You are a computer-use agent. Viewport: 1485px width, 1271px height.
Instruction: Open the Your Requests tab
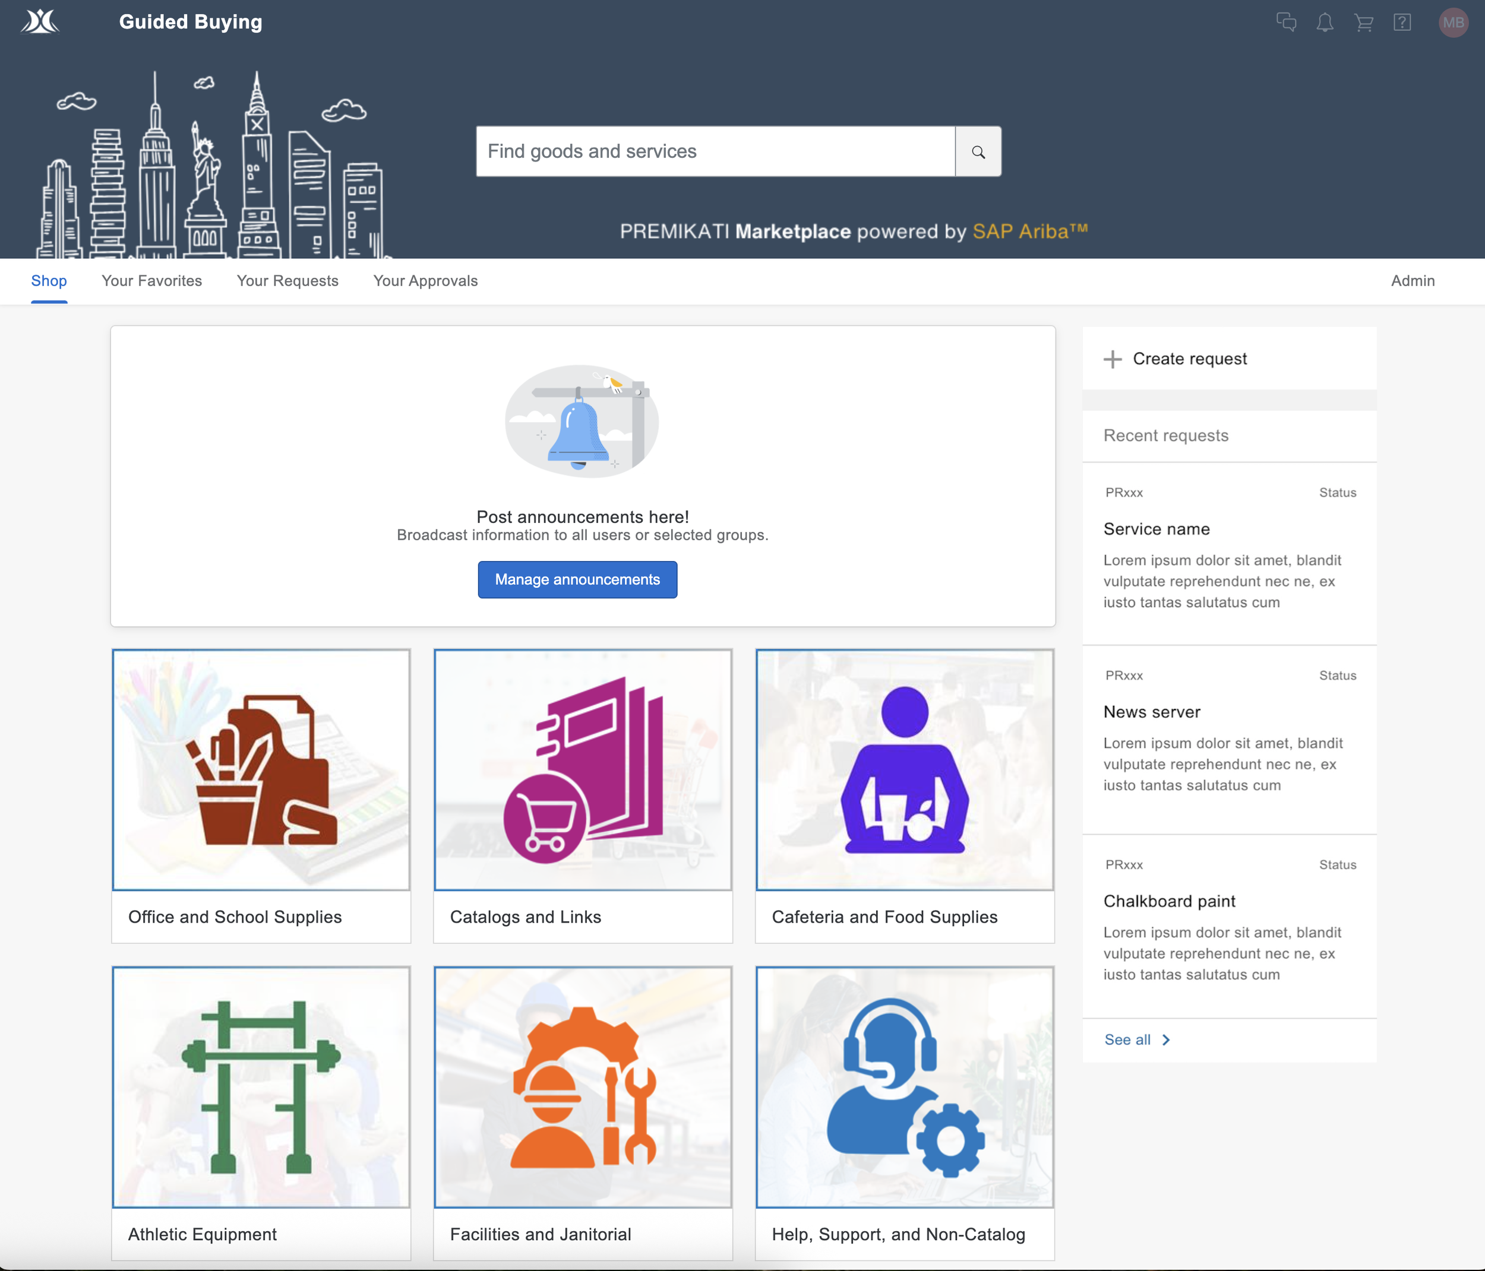[x=287, y=281]
